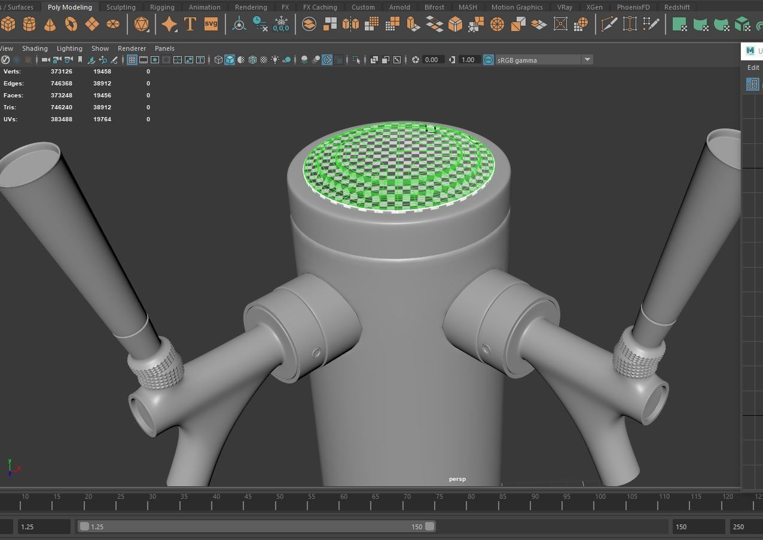Image resolution: width=763 pixels, height=540 pixels.
Task: Toggle the color management ON button
Action: point(489,60)
